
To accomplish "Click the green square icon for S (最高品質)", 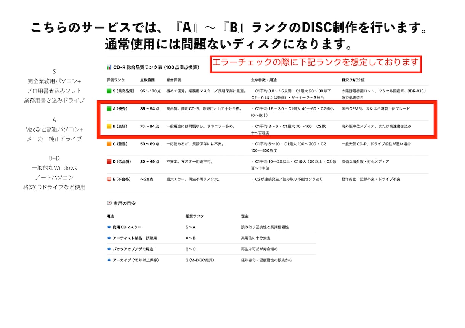I will (x=109, y=91).
